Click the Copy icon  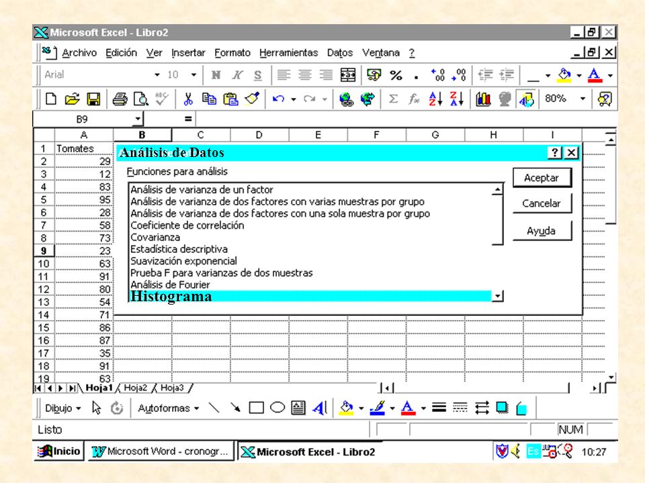pos(209,99)
